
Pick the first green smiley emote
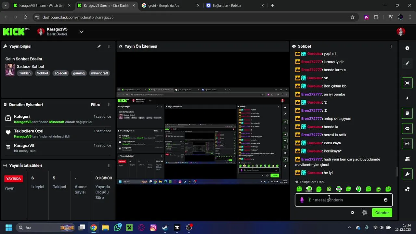coord(299,189)
